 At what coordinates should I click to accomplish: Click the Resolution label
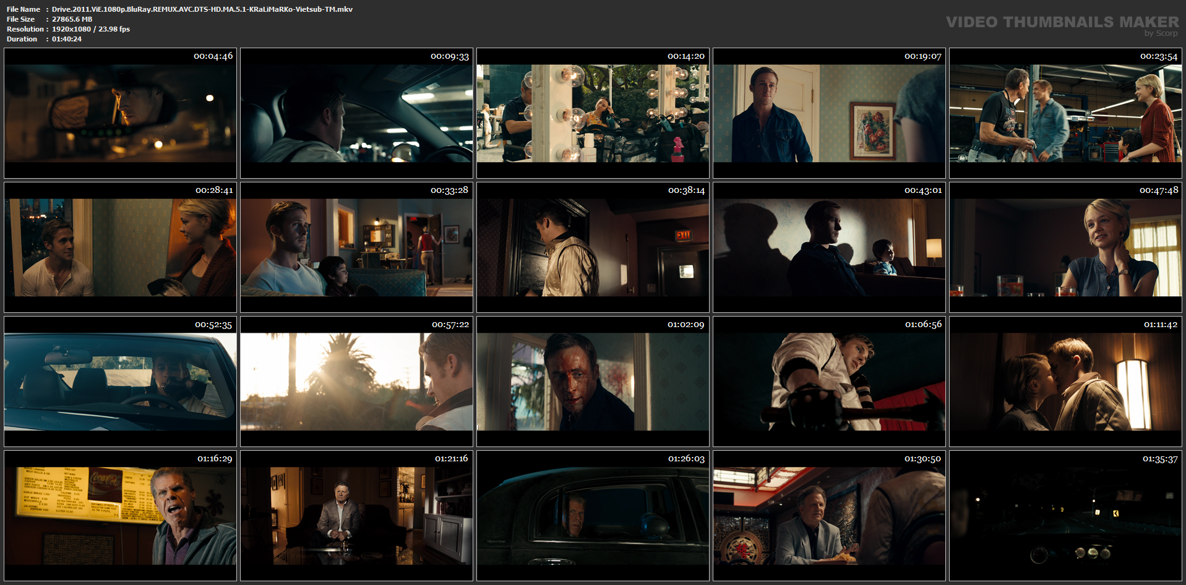[25, 29]
